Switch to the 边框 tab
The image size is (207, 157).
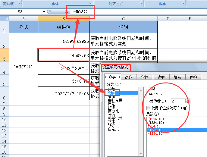[x=161, y=77]
